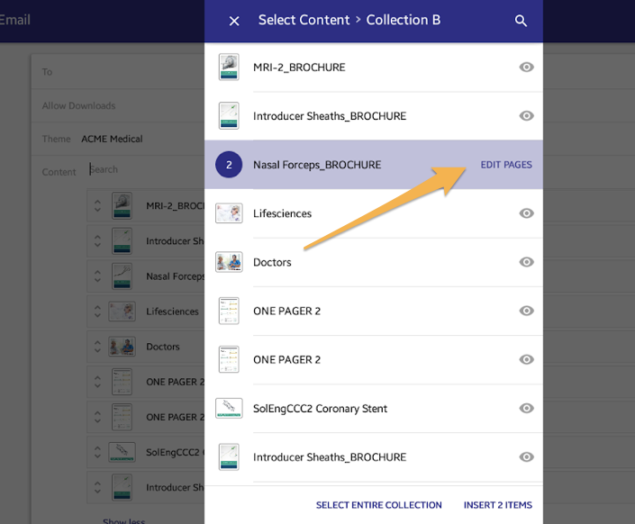635x524 pixels.
Task: Click EDIT PAGES for Nasal Forceps_BROCHURE
Action: [506, 165]
